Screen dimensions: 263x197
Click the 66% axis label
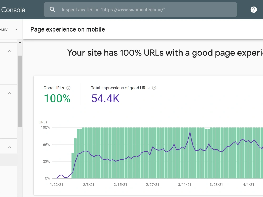coord(46,145)
